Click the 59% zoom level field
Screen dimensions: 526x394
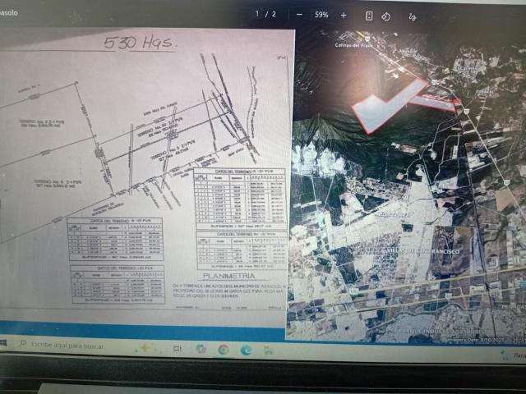click(321, 15)
